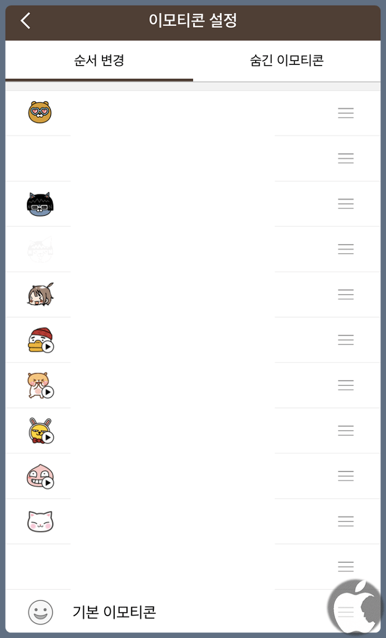Click reorder handle on the peach character row
The image size is (386, 638).
click(346, 476)
